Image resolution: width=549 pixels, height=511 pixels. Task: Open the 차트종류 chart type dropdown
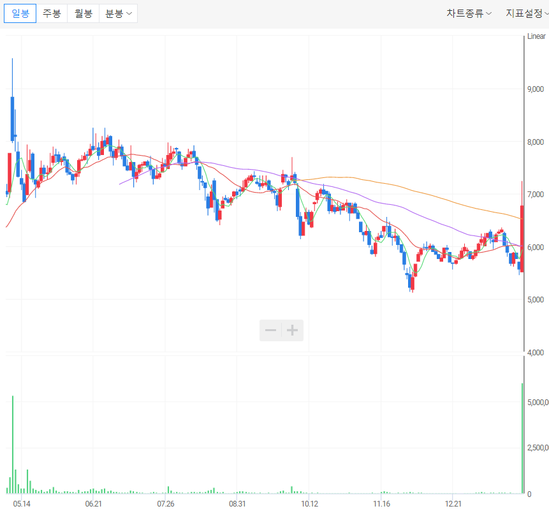pyautogui.click(x=469, y=13)
